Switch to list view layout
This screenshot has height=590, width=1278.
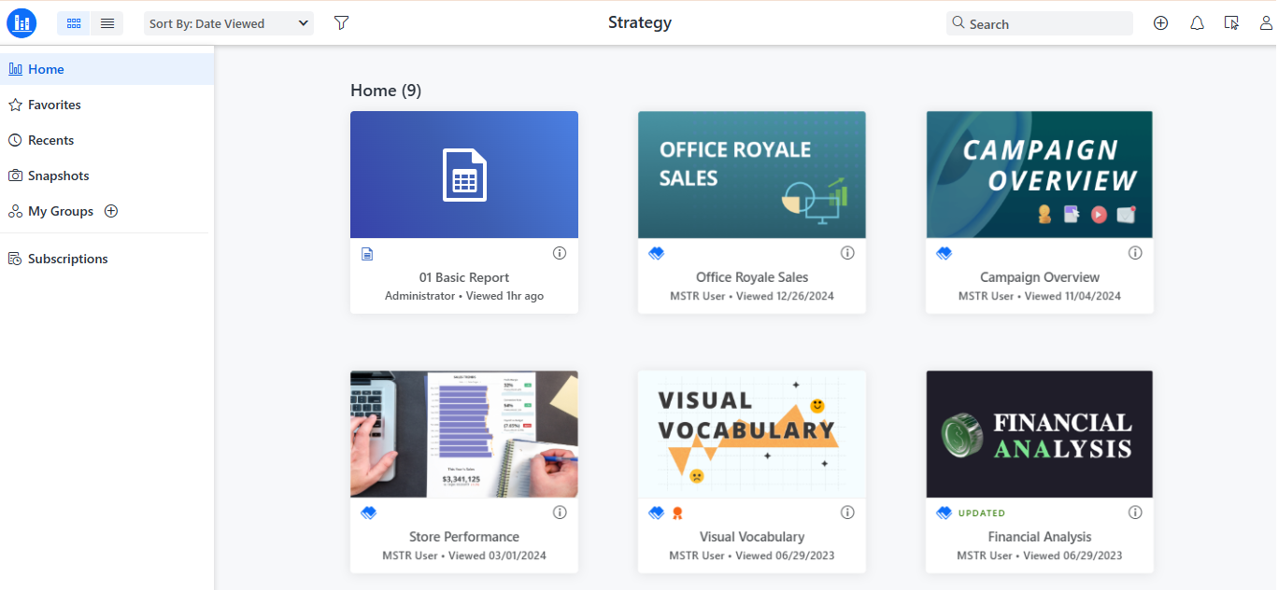click(107, 23)
